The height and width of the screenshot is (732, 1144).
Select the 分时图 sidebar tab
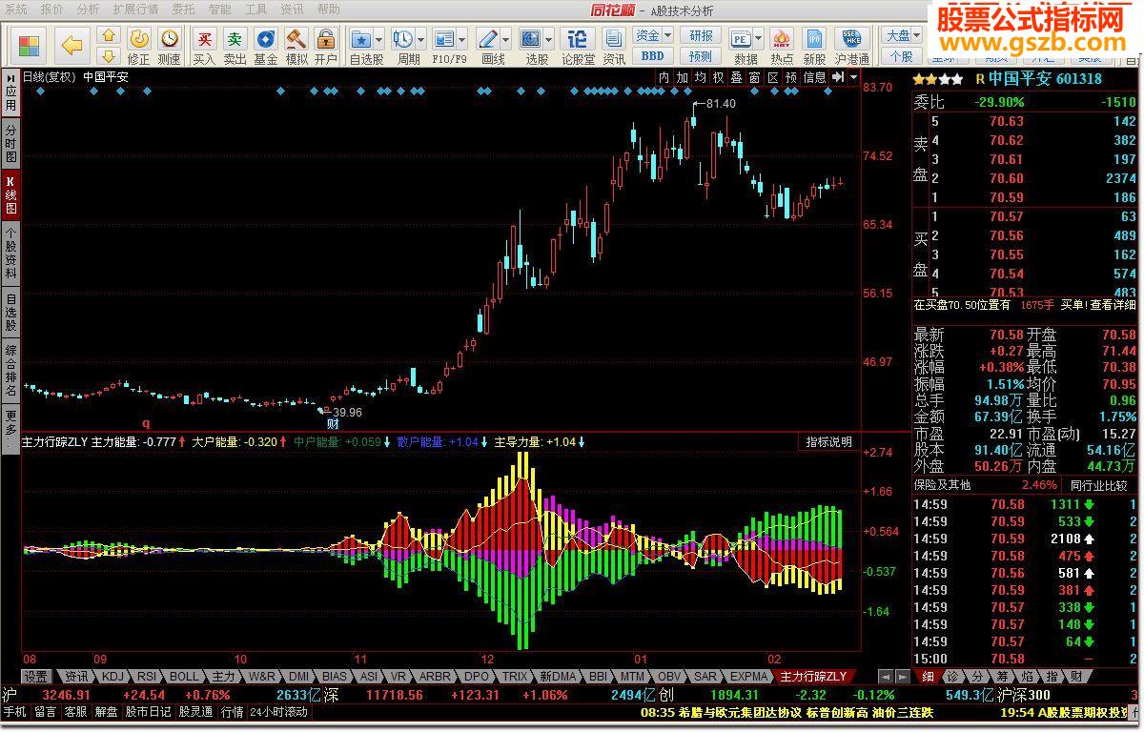(10, 142)
